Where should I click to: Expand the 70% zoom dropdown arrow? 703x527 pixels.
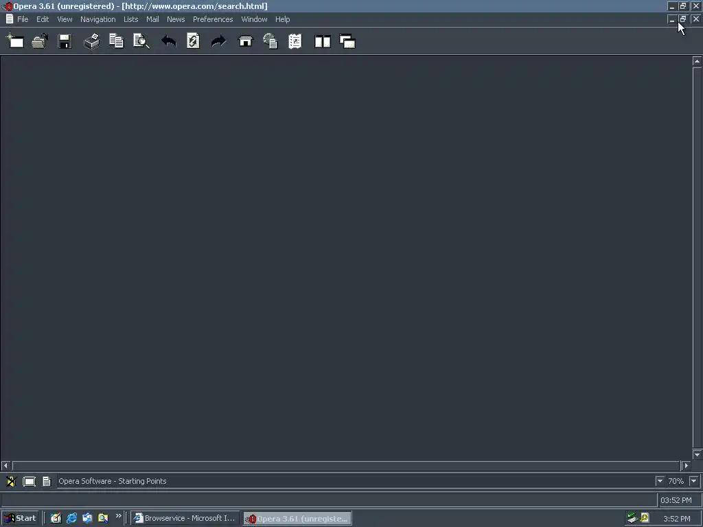tap(693, 481)
